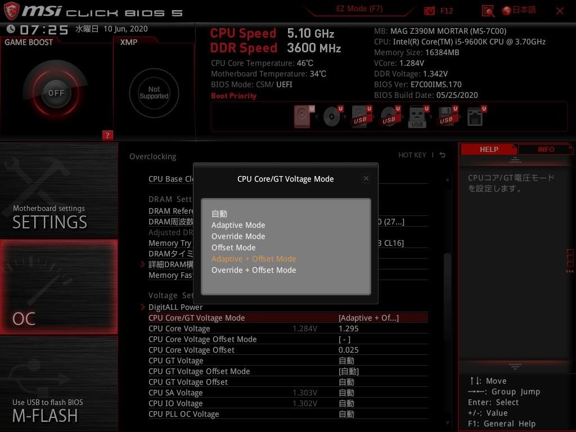Open the language selector showing 日本語
Screen dimensions: 576x432
point(518,10)
